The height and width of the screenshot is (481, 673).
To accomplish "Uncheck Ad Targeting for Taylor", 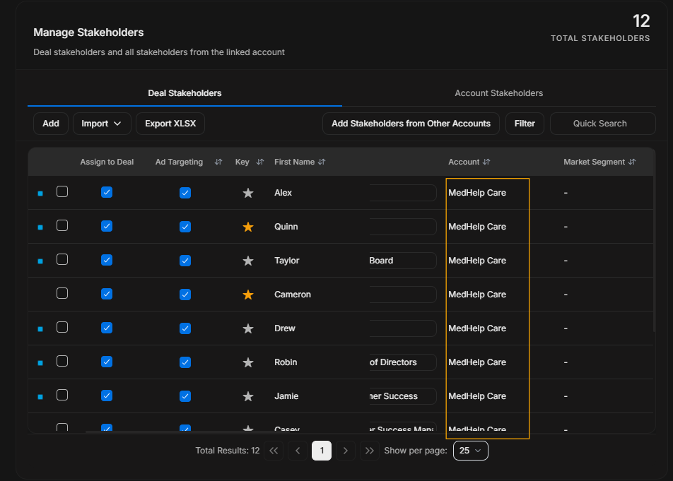I will [185, 261].
